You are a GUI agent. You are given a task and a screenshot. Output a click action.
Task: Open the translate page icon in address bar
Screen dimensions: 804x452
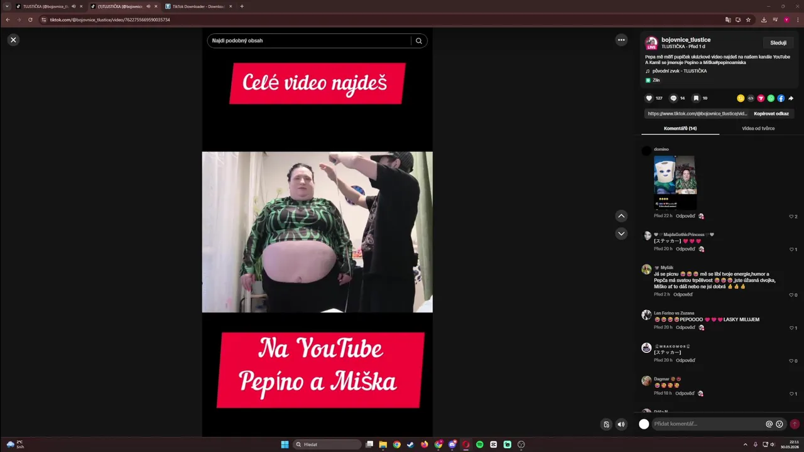[728, 19]
